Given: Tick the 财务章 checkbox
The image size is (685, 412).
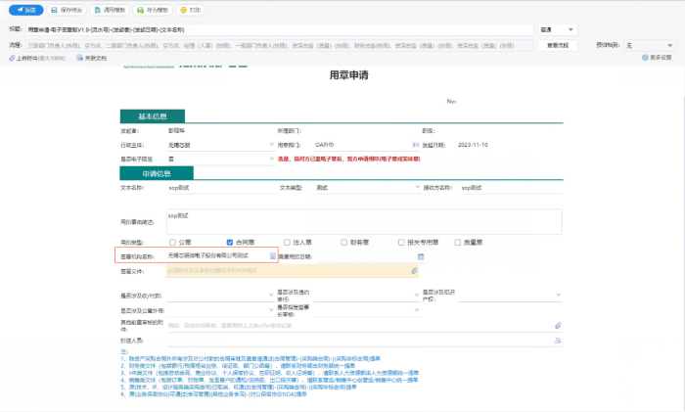Looking at the screenshot, I should click(x=344, y=242).
